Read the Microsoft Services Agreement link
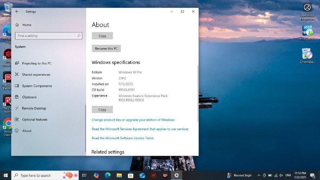Image resolution: width=320 pixels, height=180 pixels. click(x=140, y=129)
